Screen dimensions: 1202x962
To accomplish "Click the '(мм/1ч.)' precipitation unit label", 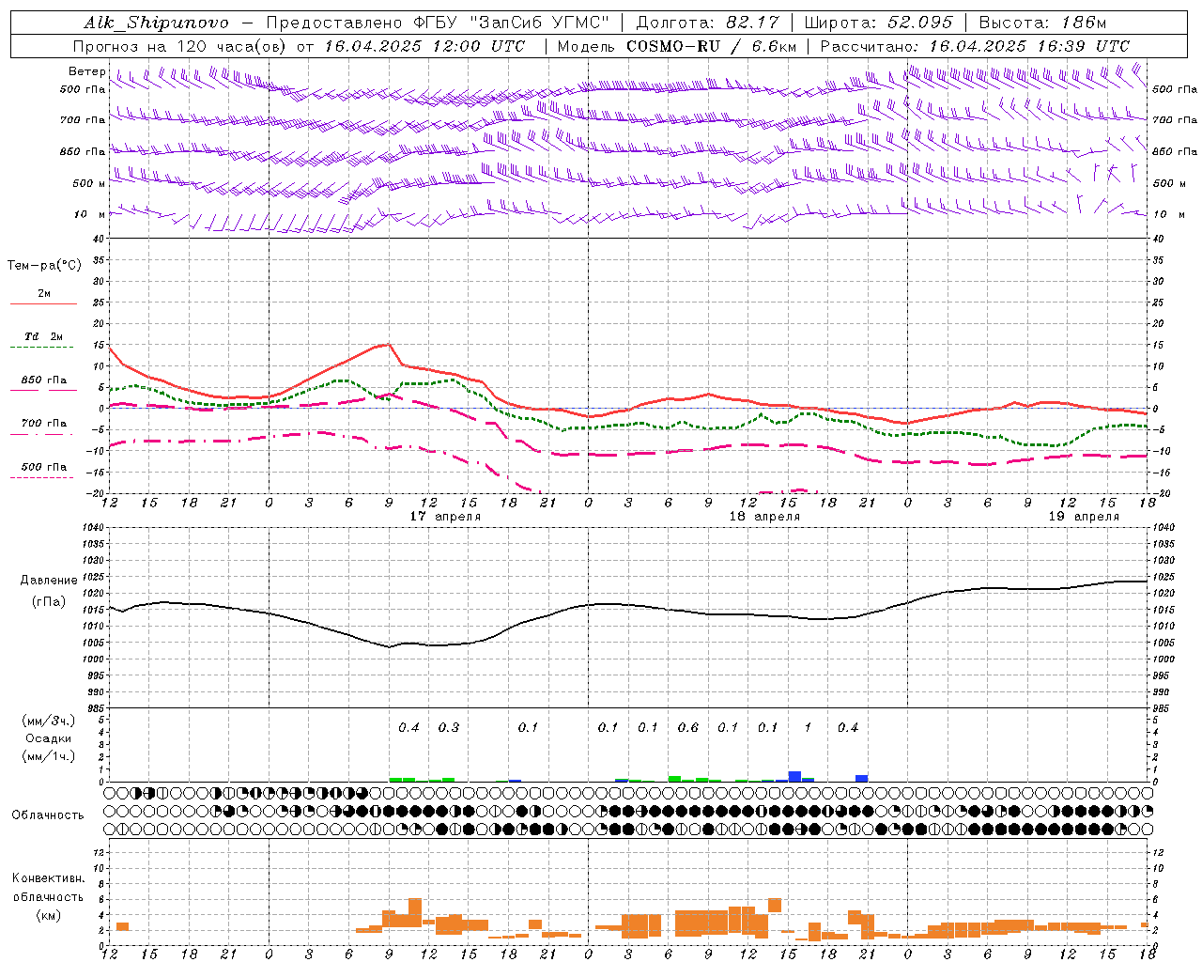I will coord(49,756).
